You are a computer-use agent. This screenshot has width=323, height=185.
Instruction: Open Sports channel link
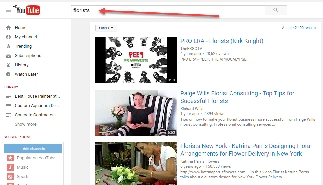point(23,177)
